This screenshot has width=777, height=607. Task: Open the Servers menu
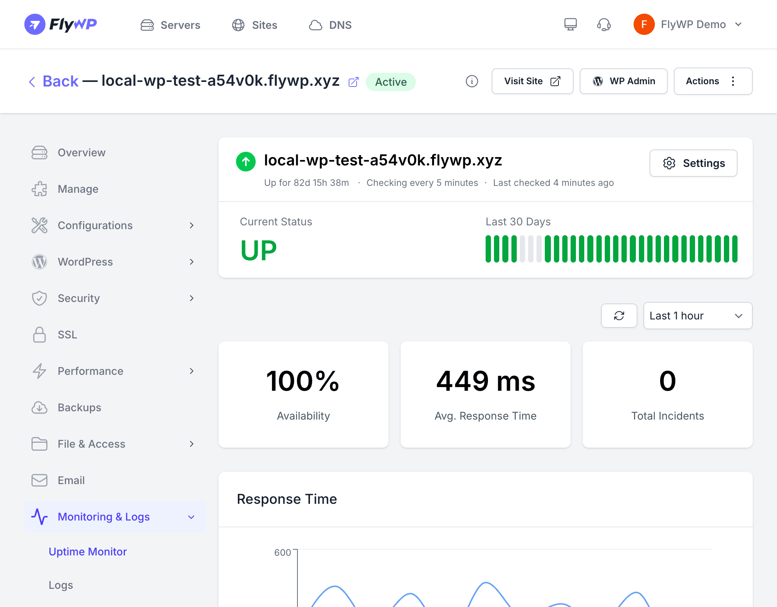click(x=170, y=25)
